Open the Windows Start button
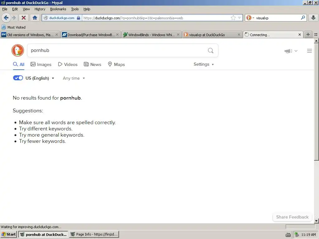This screenshot has height=239, width=319. pyautogui.click(x=8, y=234)
